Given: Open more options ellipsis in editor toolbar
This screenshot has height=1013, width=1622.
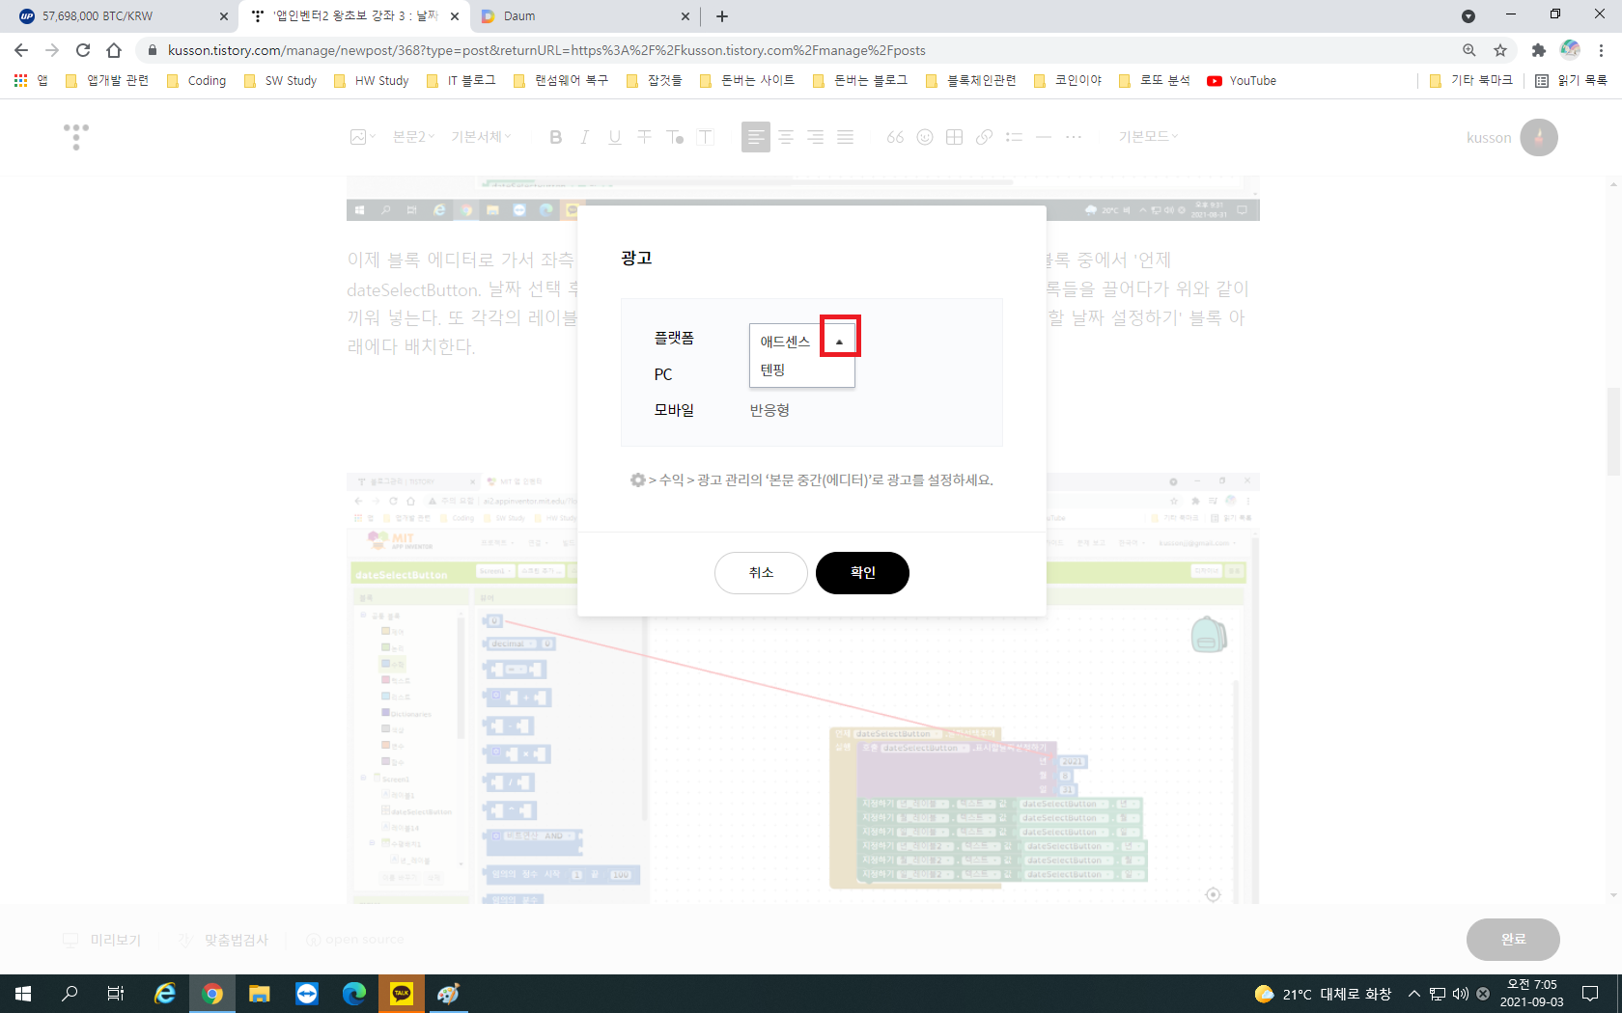Looking at the screenshot, I should [x=1074, y=137].
